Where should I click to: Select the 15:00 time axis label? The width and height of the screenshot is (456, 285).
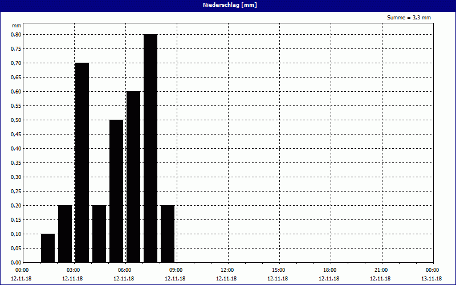click(278, 270)
